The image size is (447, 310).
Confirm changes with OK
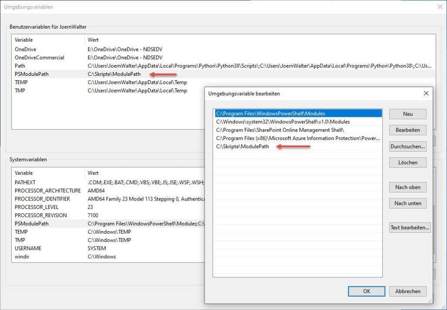(x=366, y=291)
